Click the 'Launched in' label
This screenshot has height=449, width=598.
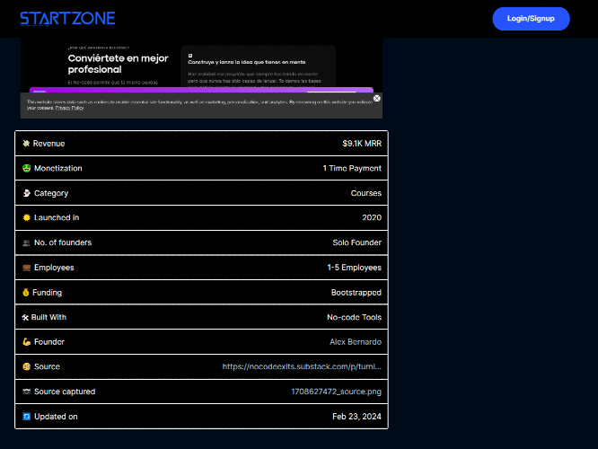(57, 217)
